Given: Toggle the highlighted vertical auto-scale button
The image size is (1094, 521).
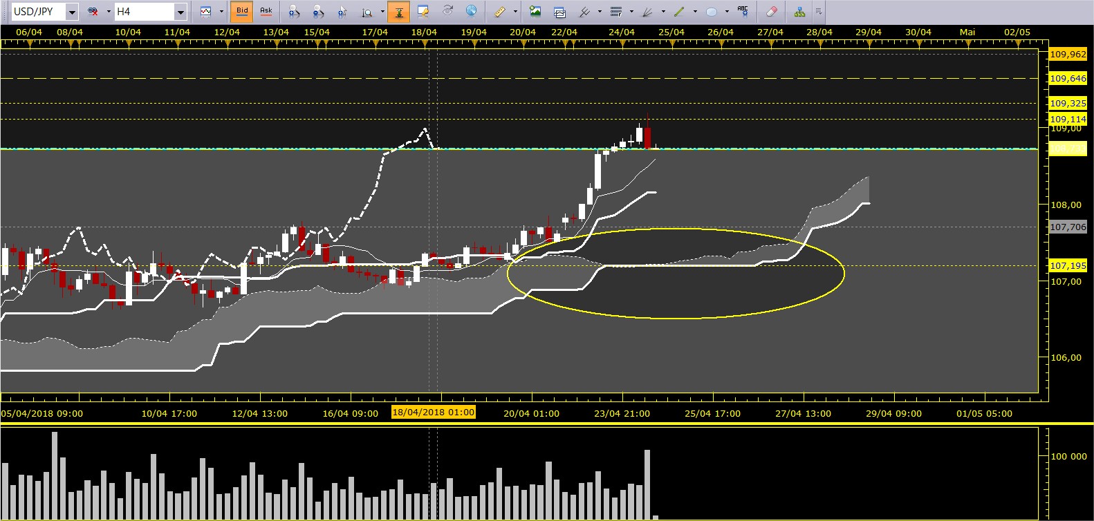Looking at the screenshot, I should (399, 11).
